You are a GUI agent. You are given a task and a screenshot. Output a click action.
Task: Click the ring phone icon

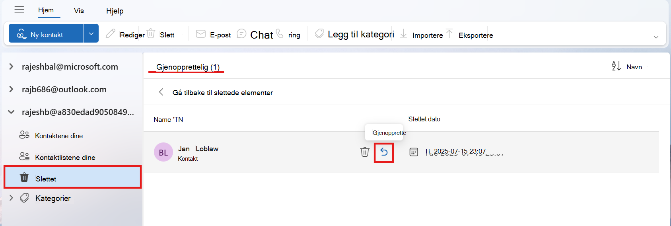280,33
